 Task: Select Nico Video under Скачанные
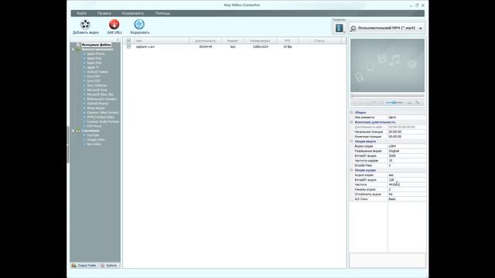click(x=94, y=144)
